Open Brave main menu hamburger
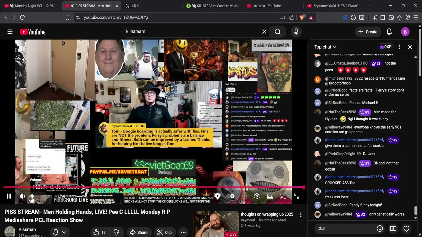 [416, 17]
